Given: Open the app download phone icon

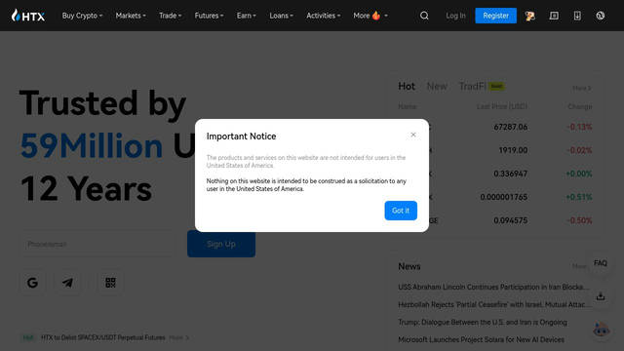Looking at the screenshot, I should tap(577, 16).
